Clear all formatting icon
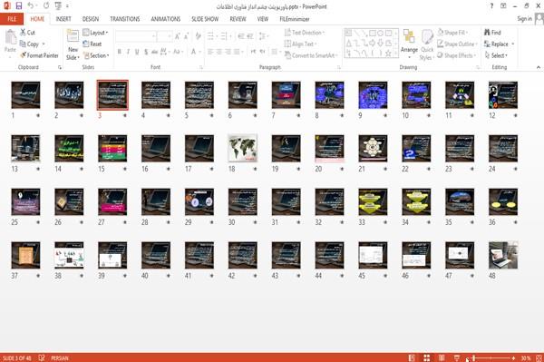Viewport: 544px width, 362px height. [x=198, y=36]
